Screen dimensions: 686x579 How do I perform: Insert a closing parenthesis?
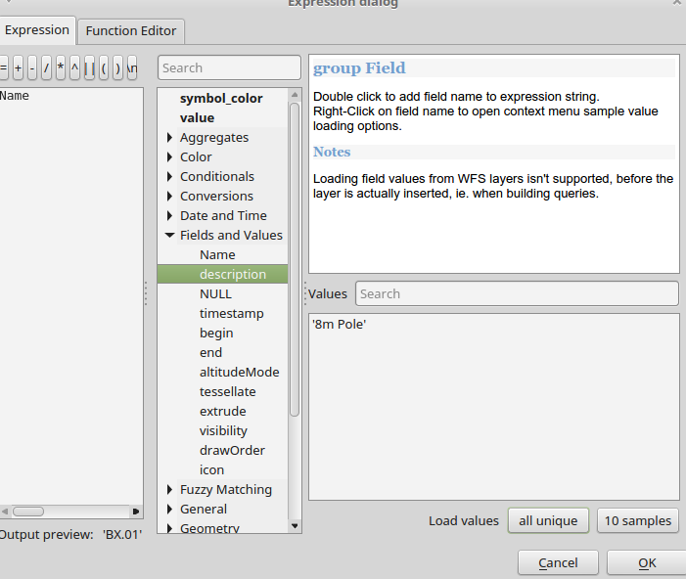117,67
